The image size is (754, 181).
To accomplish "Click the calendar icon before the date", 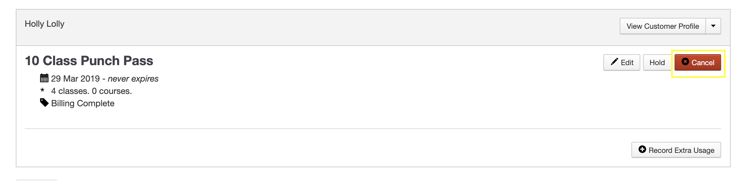I will click(44, 78).
